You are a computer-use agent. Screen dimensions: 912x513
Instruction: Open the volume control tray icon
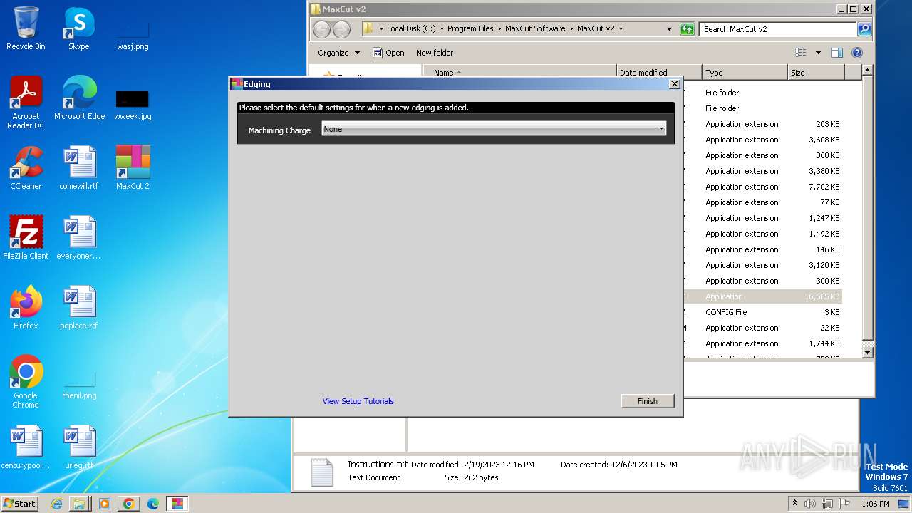pos(810,504)
